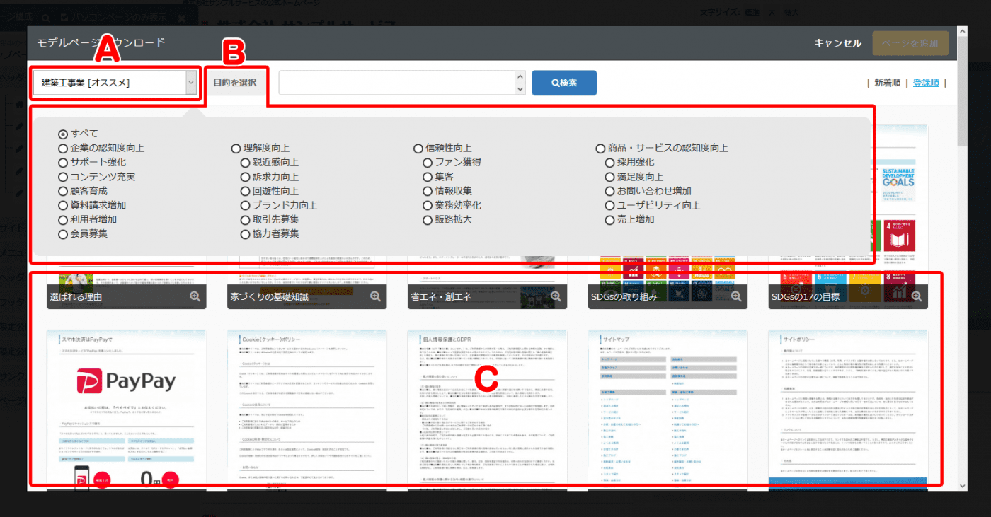Screen dimensions: 991x517
Task: Click the up arrow of search field
Action: point(520,76)
